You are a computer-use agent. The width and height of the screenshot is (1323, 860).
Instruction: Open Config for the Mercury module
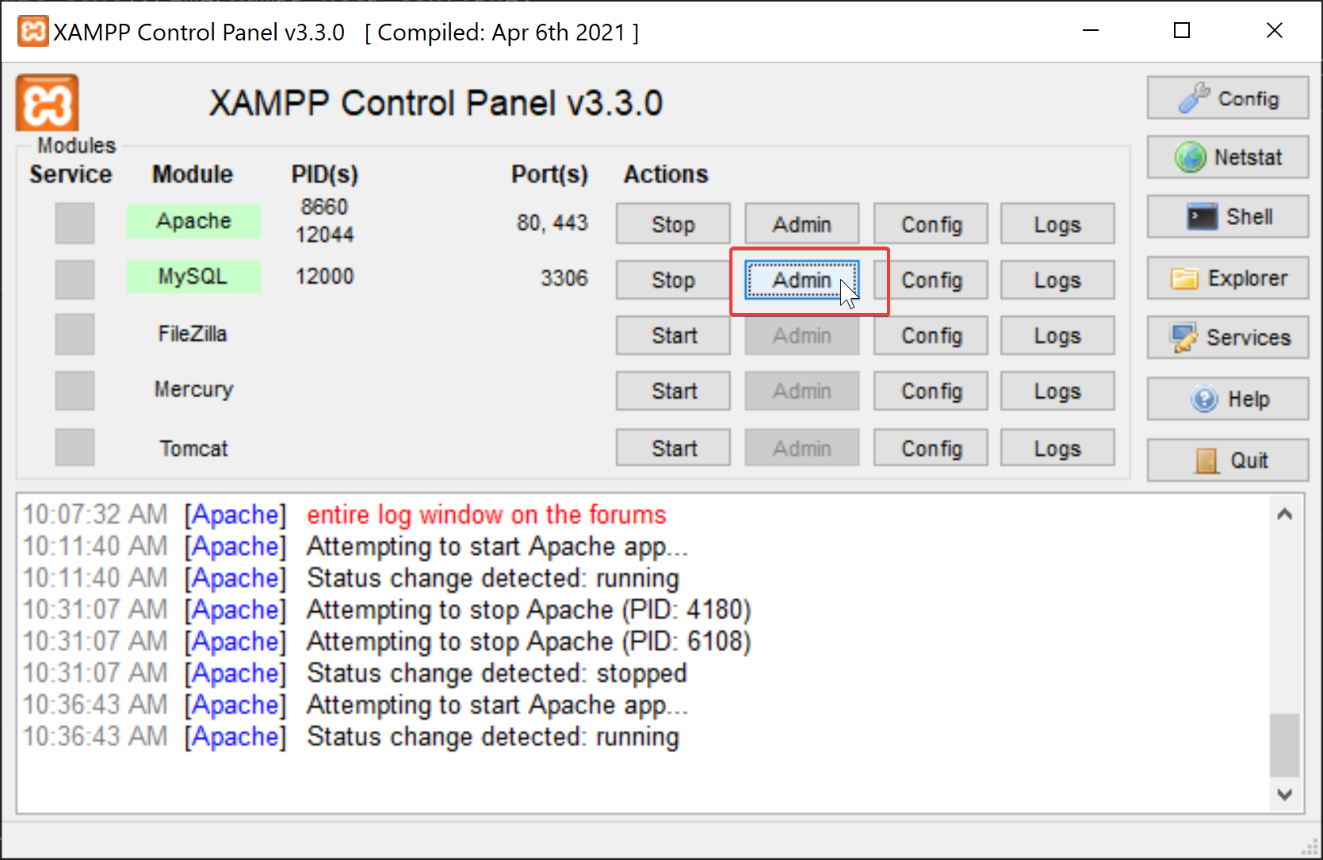(x=931, y=392)
